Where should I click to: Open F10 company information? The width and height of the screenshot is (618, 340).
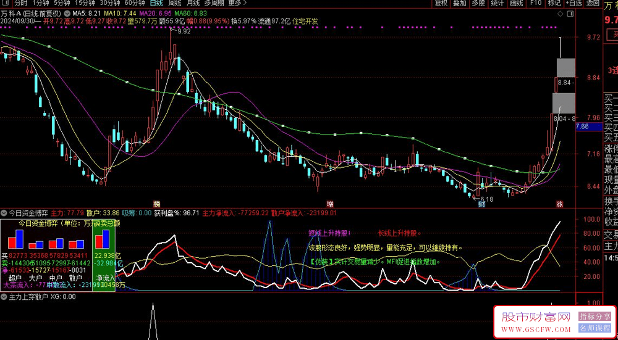click(x=535, y=3)
